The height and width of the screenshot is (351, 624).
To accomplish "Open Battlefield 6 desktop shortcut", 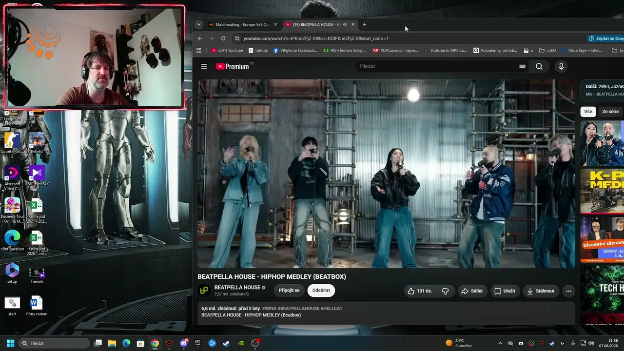I will pyautogui.click(x=37, y=143).
